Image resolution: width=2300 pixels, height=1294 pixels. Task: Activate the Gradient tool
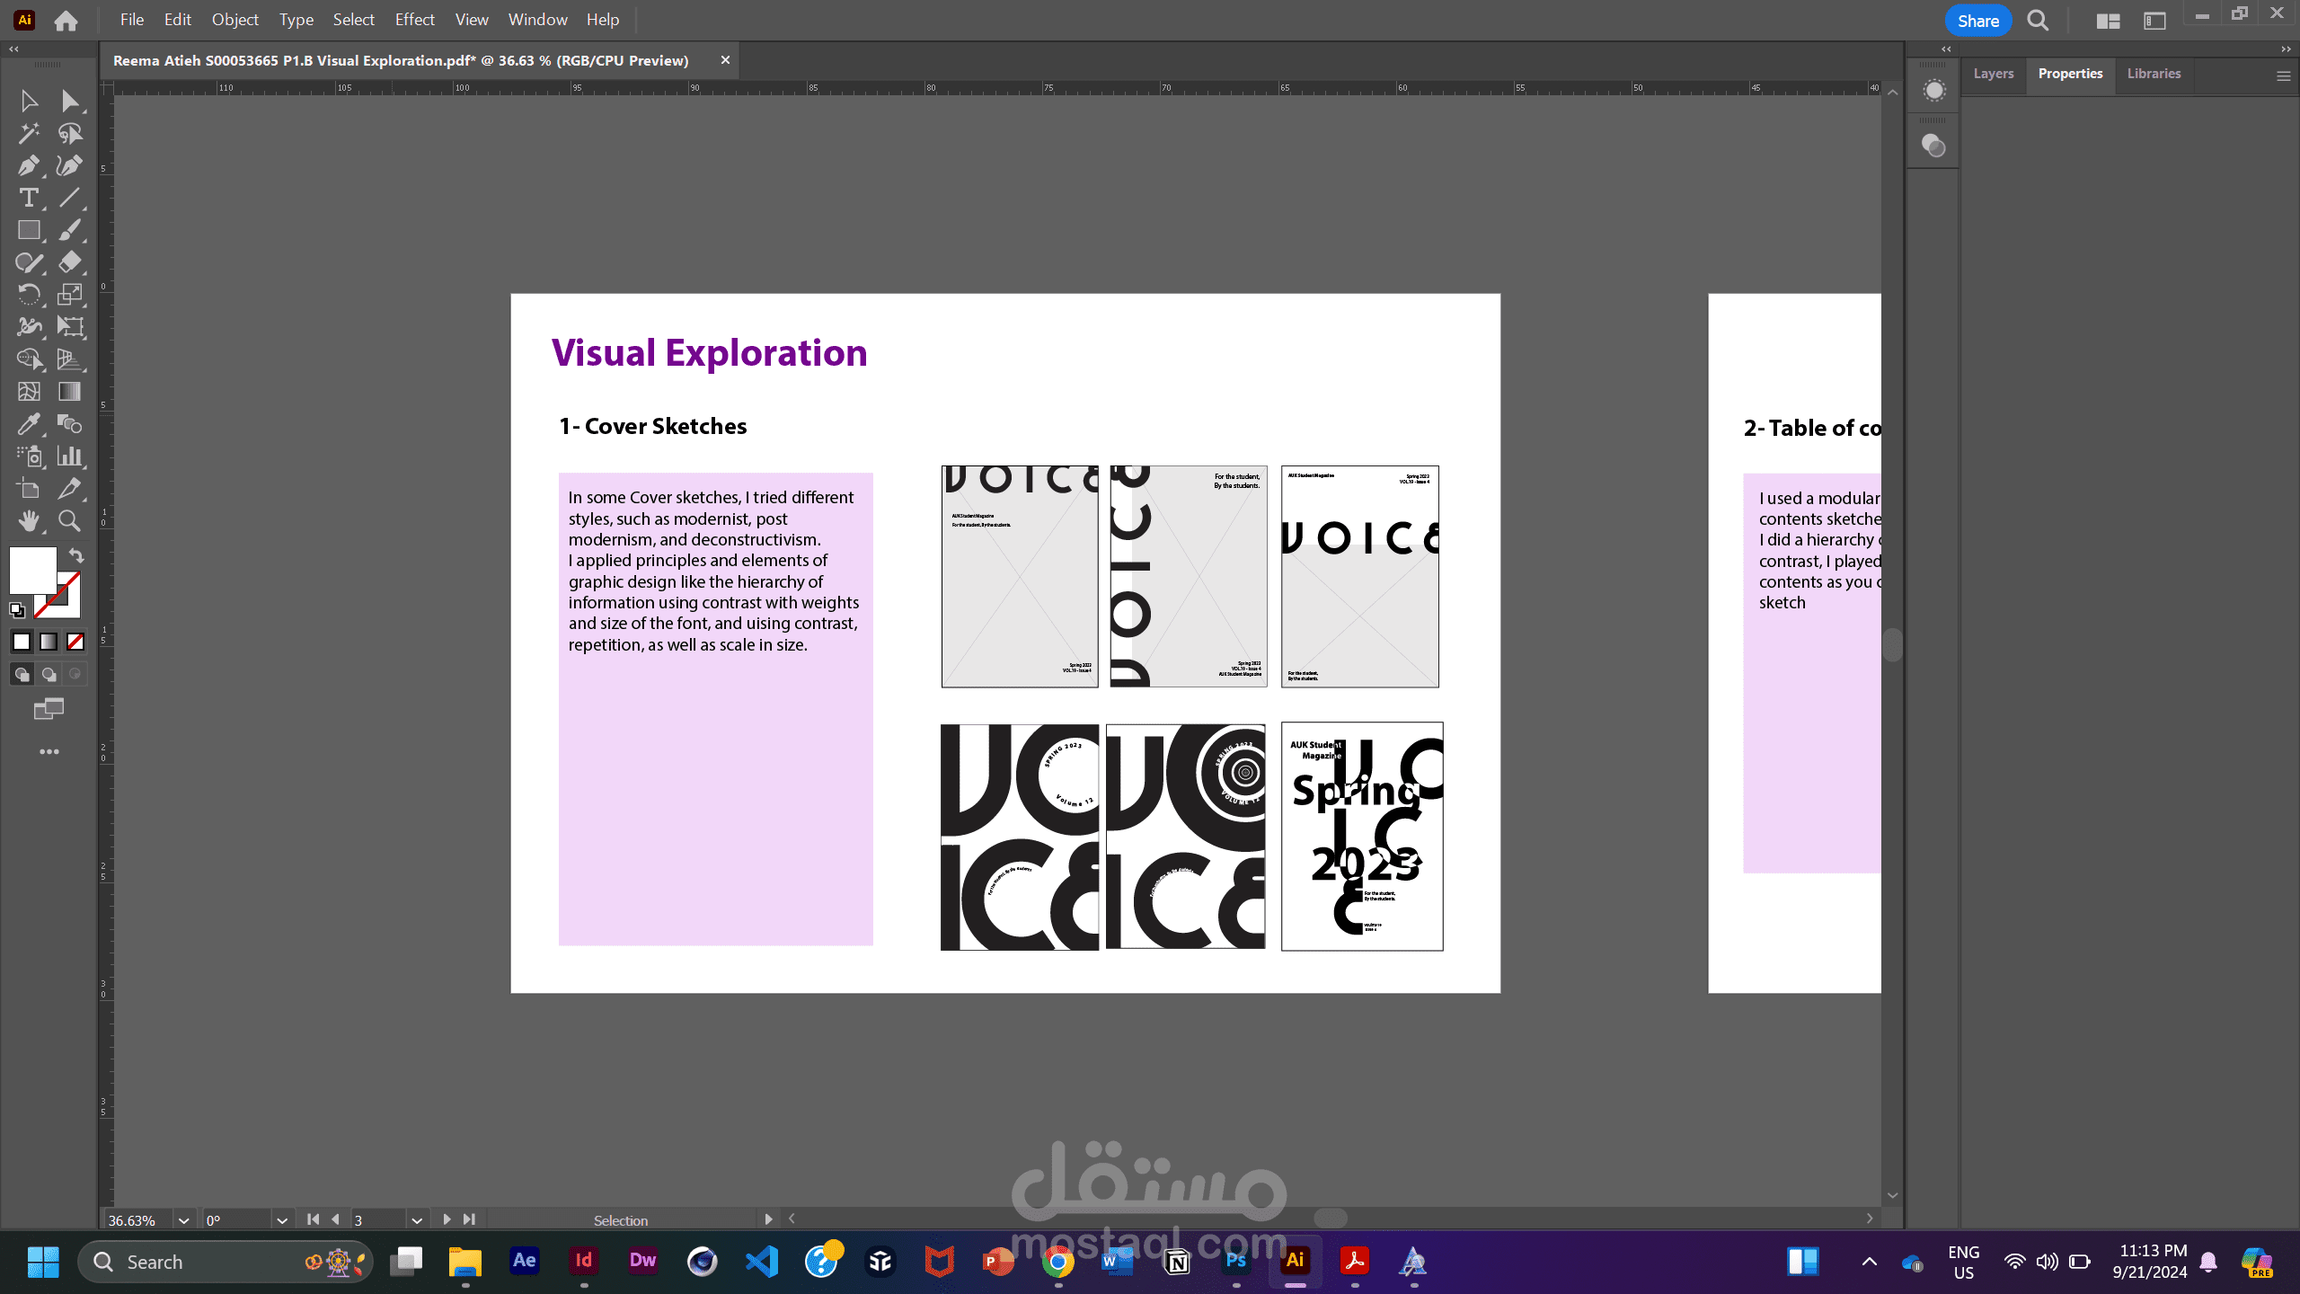pyautogui.click(x=69, y=392)
